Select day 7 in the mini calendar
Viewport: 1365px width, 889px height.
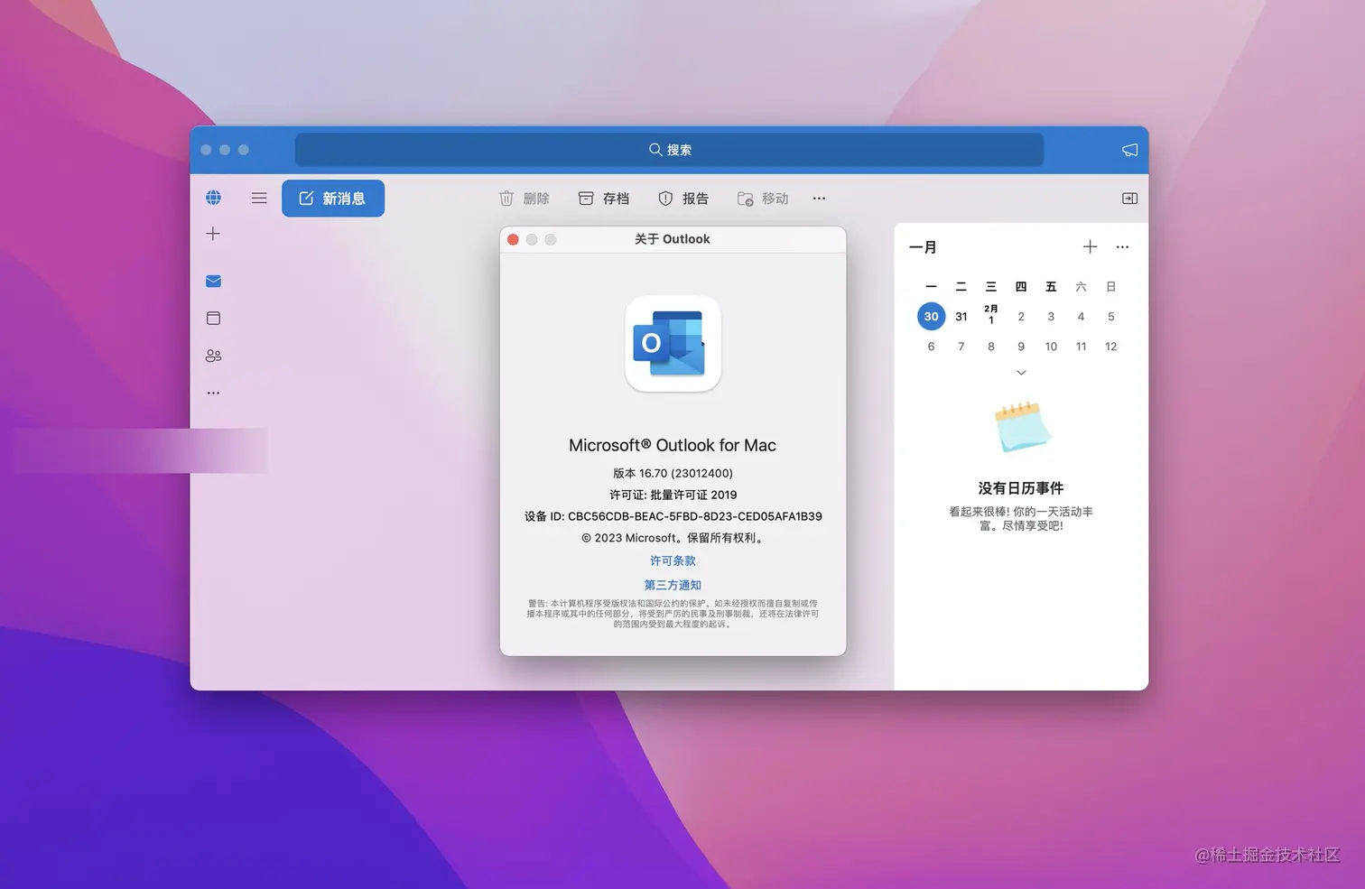point(961,347)
